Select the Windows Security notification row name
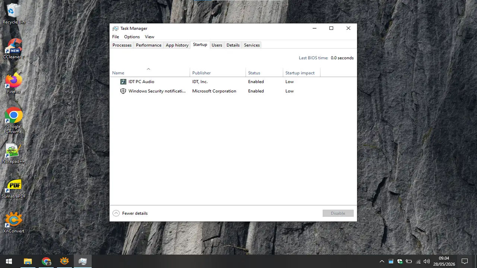 click(157, 91)
